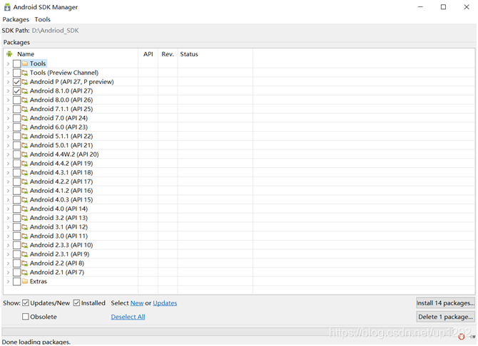This screenshot has height=346, width=478.
Task: Click the Android 4.2.2 package folder icon
Action: [25, 182]
